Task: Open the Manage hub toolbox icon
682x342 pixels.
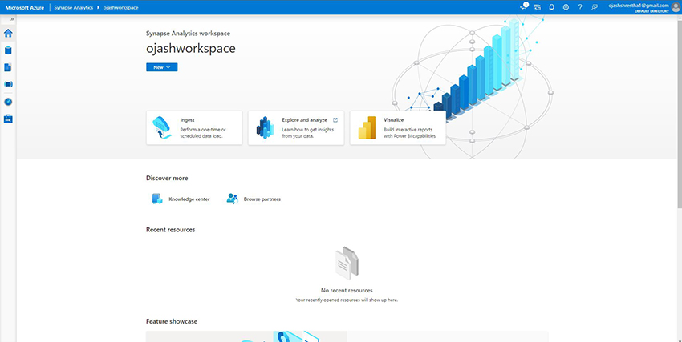Action: (x=8, y=119)
